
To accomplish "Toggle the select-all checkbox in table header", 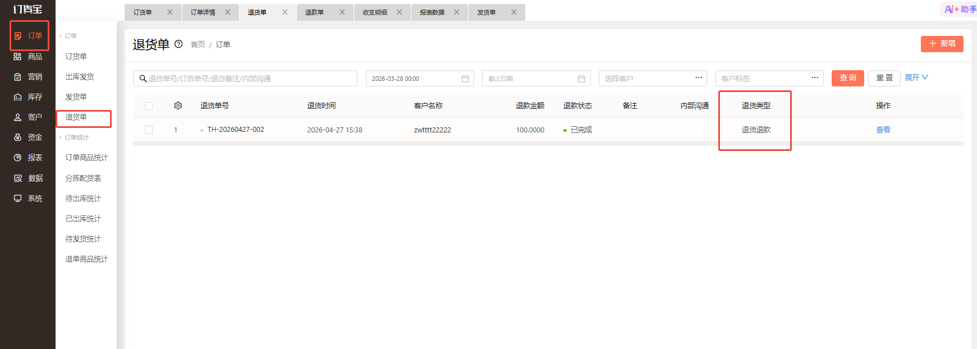I will [149, 106].
